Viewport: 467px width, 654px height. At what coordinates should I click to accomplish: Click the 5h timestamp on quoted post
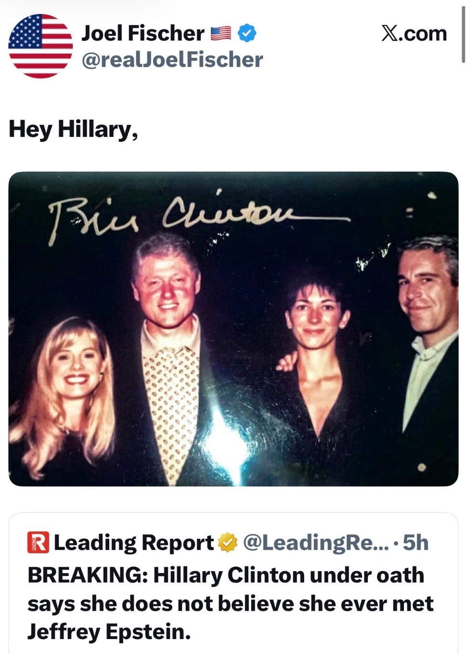coord(415,543)
